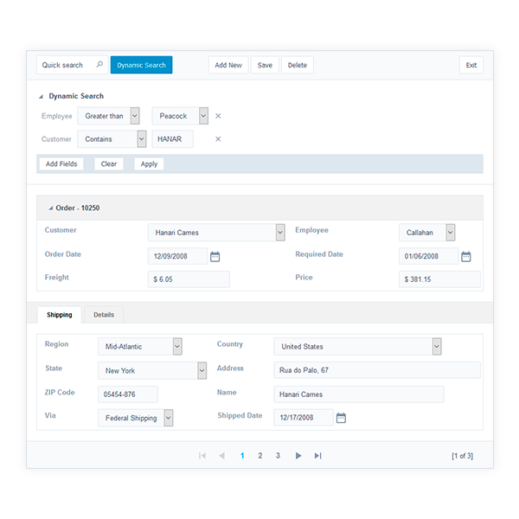The image size is (519, 519).
Task: Open the Order Date calendar picker
Action: [215, 256]
